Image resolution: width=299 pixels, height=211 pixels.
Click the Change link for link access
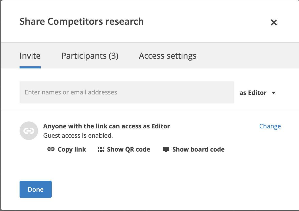(270, 126)
